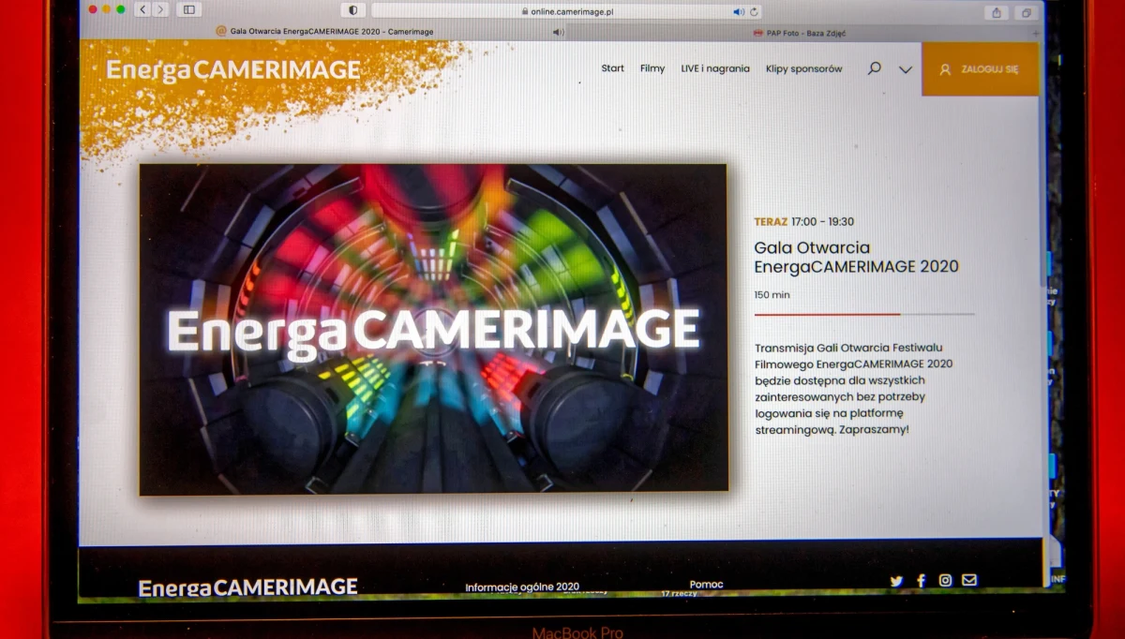
Task: Expand the chevron next to the search icon
Action: tap(906, 69)
